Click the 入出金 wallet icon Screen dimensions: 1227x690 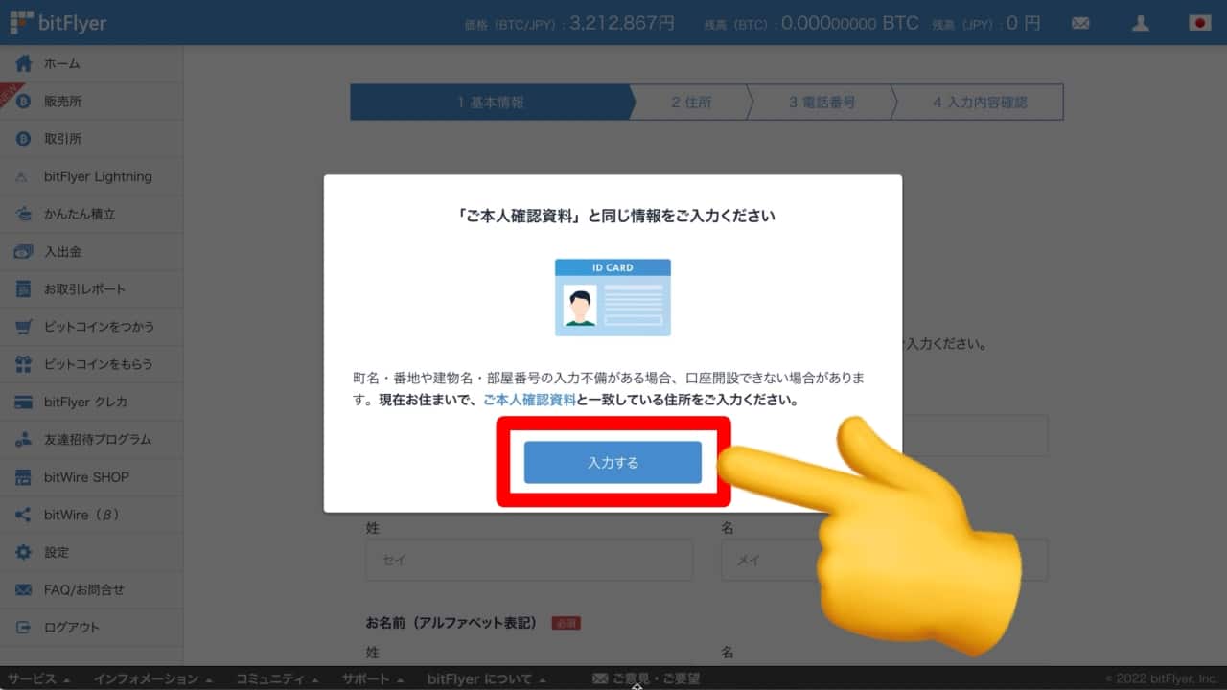point(24,251)
